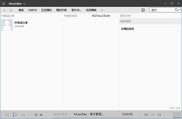Viewport: 182px width, 119px height.
Task: Toggle the panel layout icon
Action: (143, 10)
